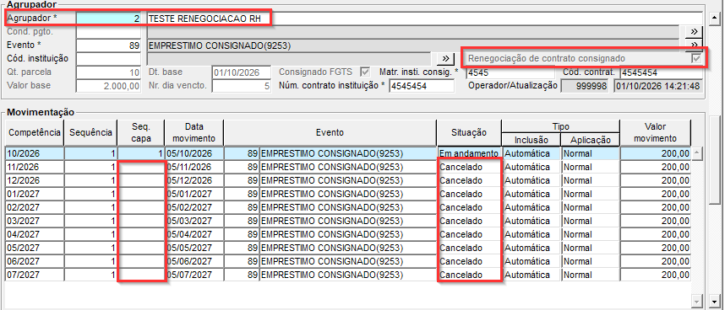Select the 10/2026 competência row

348,153
